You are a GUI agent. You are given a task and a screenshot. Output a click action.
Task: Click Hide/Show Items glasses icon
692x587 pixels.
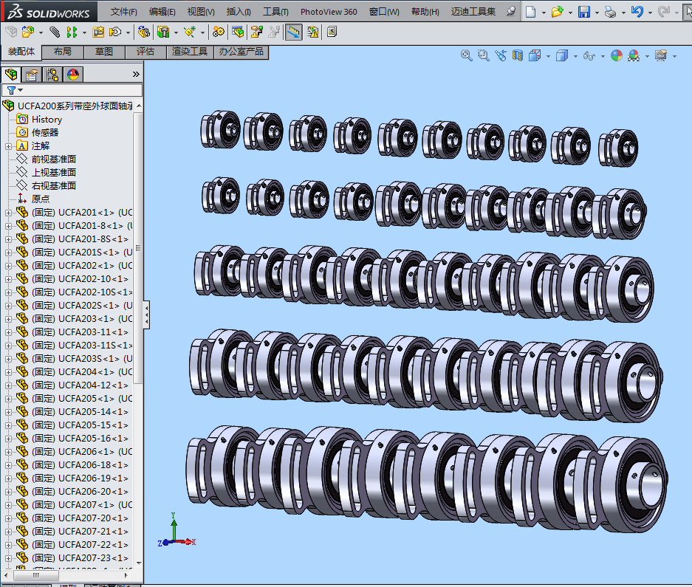[589, 55]
